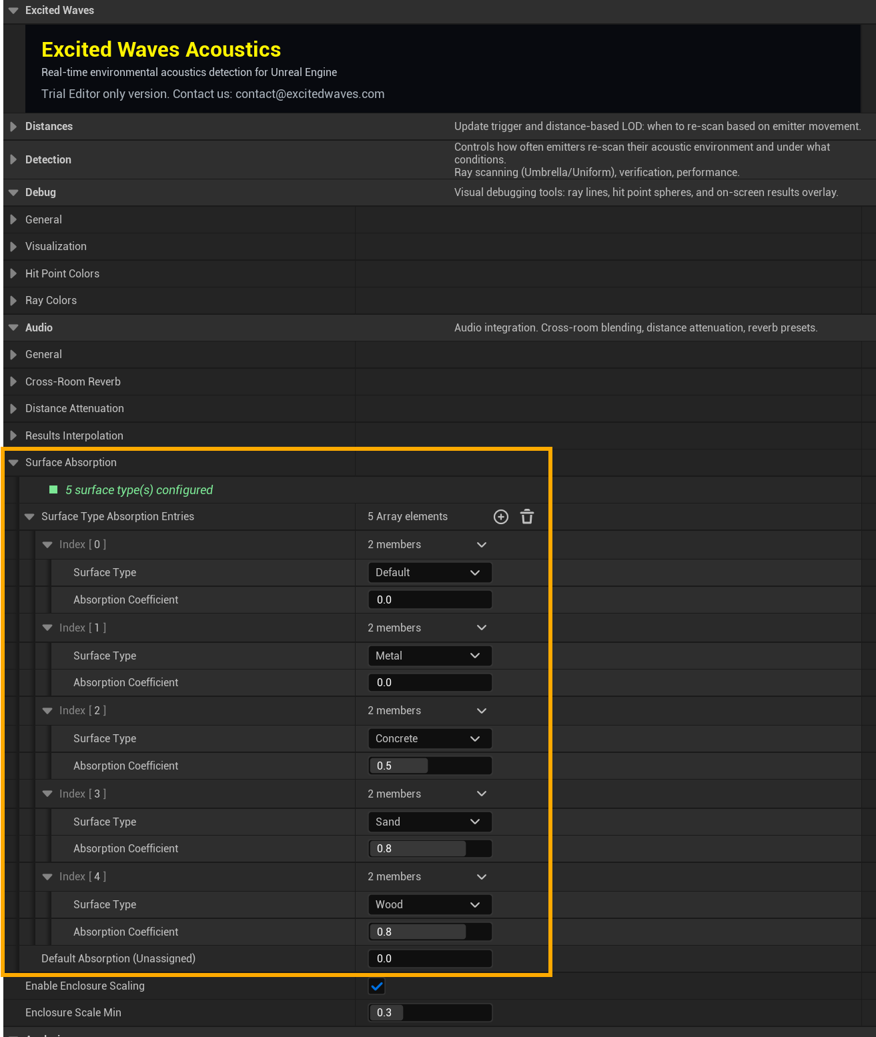Viewport: 876px width, 1037px height.
Task: Open Index 2 members options chevron
Action: 482,711
